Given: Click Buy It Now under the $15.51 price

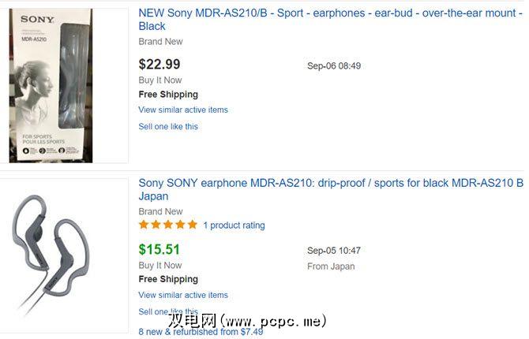Looking at the screenshot, I should click(x=160, y=266).
